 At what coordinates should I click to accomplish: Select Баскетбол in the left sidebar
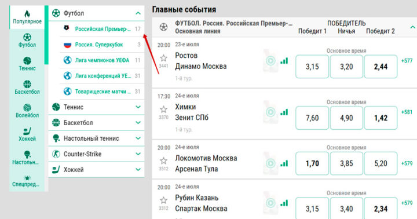(x=27, y=87)
